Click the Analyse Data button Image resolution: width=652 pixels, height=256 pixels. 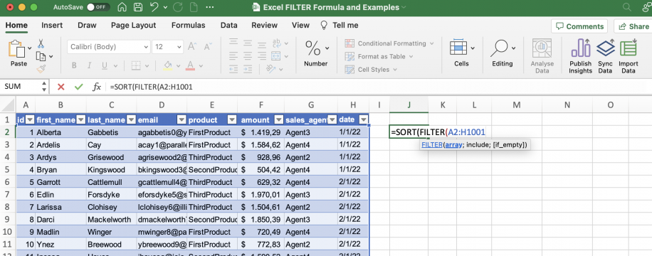[x=542, y=56]
